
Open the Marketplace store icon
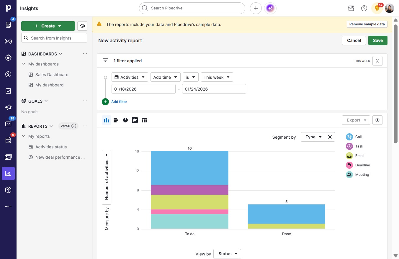pos(351,8)
